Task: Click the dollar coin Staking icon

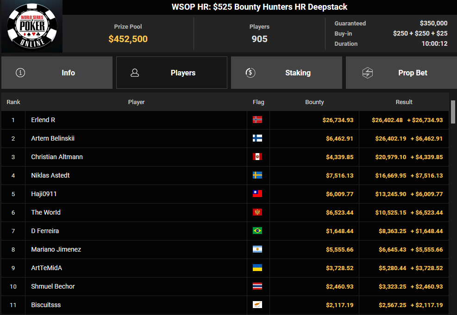Action: click(x=250, y=73)
